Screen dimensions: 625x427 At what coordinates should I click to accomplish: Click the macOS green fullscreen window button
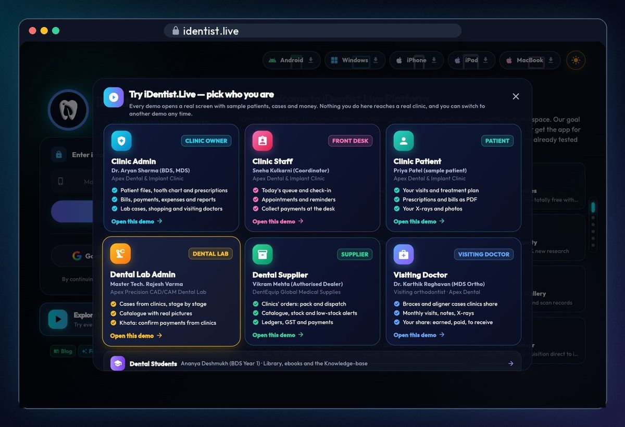pyautogui.click(x=56, y=31)
